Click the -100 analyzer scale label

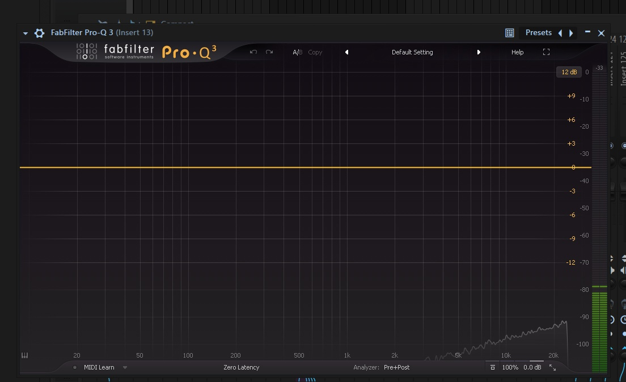click(x=583, y=344)
